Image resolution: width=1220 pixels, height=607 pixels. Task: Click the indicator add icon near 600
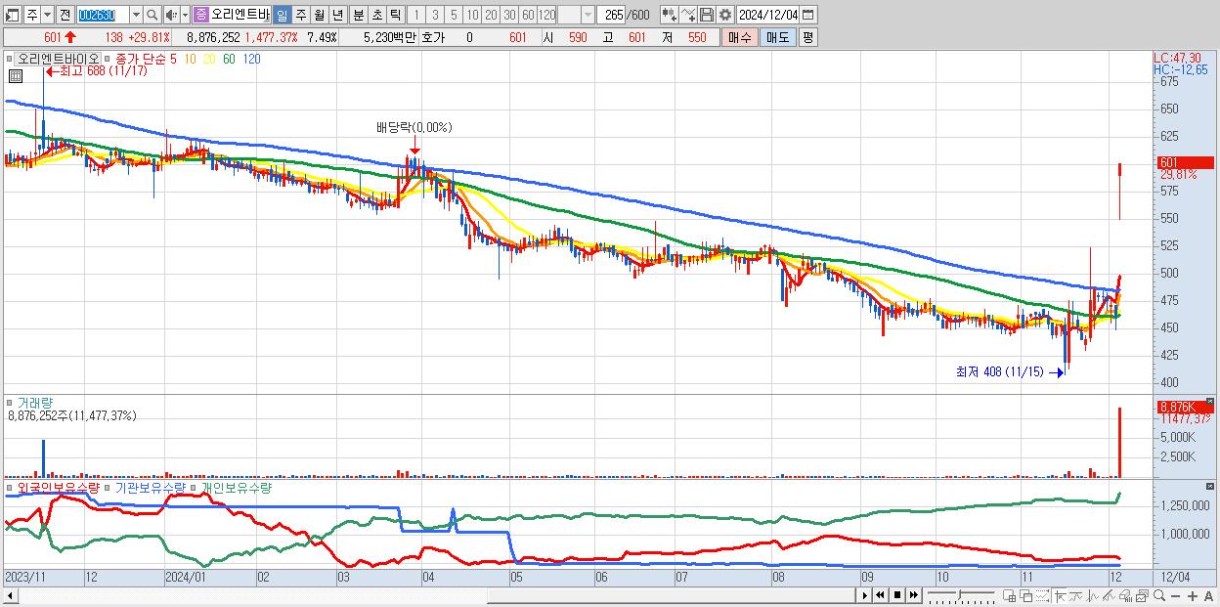[670, 15]
